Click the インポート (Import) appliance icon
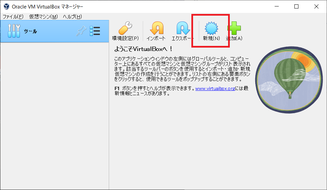 tap(156, 31)
